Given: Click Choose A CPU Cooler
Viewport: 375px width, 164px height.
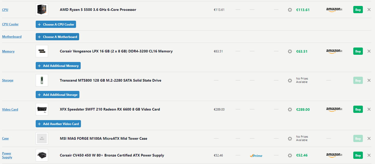Looking at the screenshot, I should [56, 24].
